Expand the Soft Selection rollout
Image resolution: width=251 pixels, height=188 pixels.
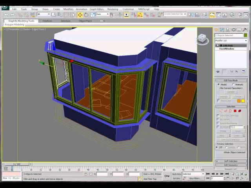[x=231, y=161]
